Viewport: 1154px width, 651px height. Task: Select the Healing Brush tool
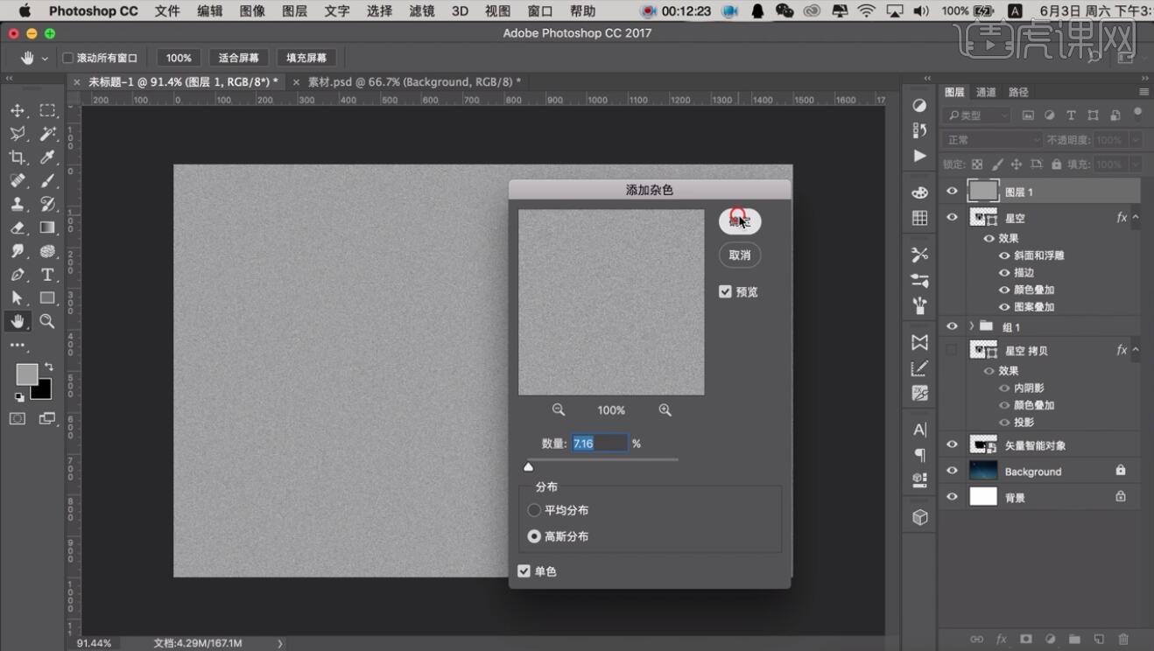pos(18,180)
